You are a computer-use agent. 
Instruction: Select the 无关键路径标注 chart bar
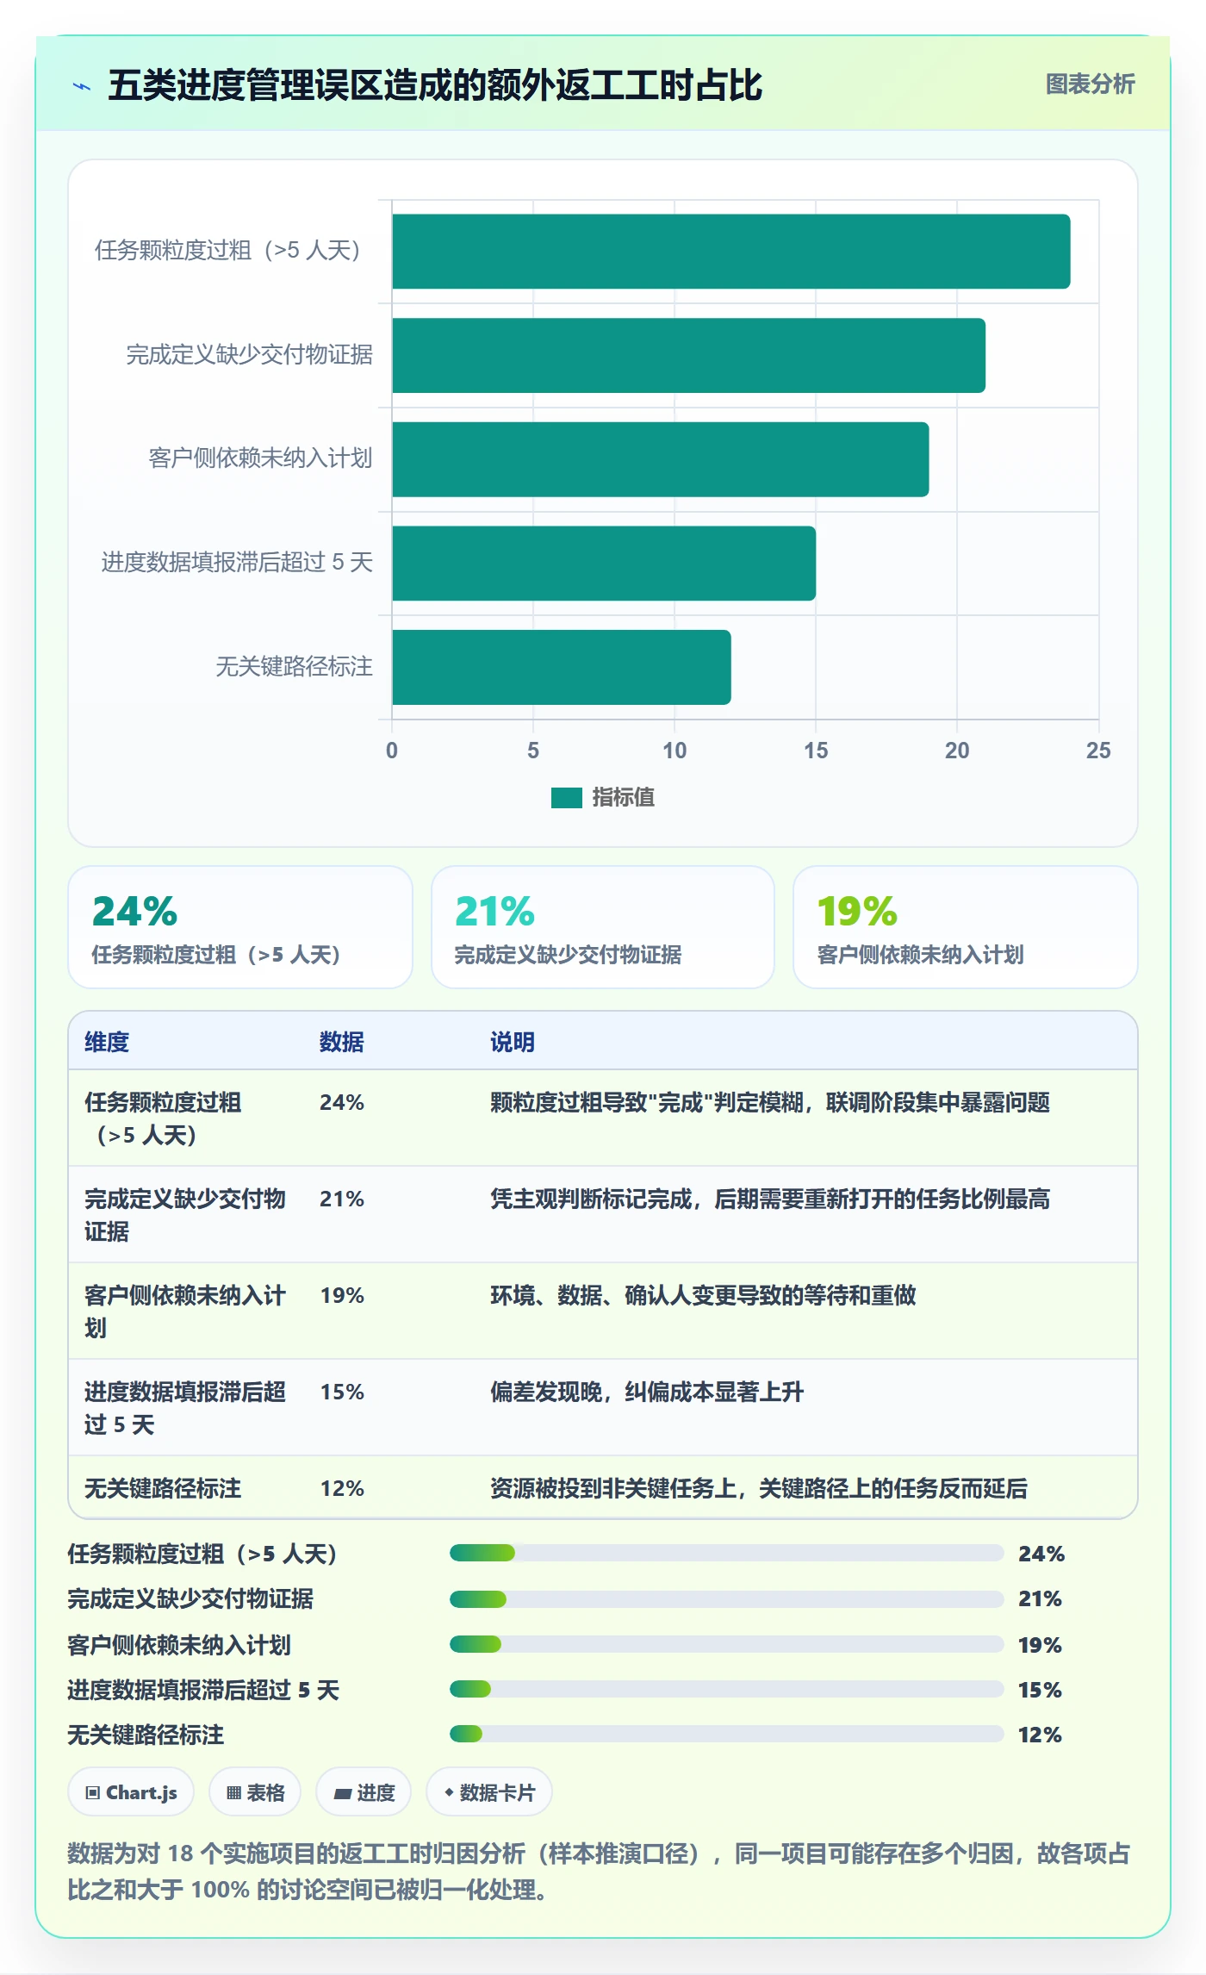click(561, 668)
